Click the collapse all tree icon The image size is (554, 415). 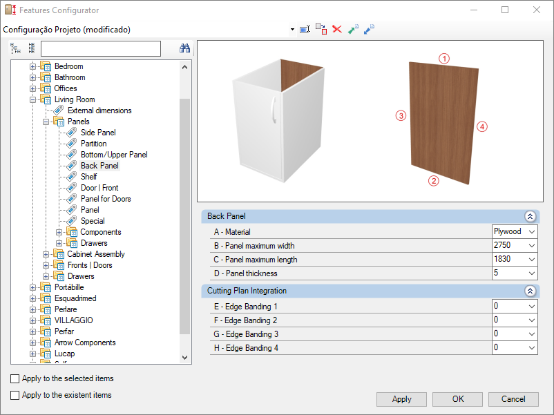tap(31, 48)
